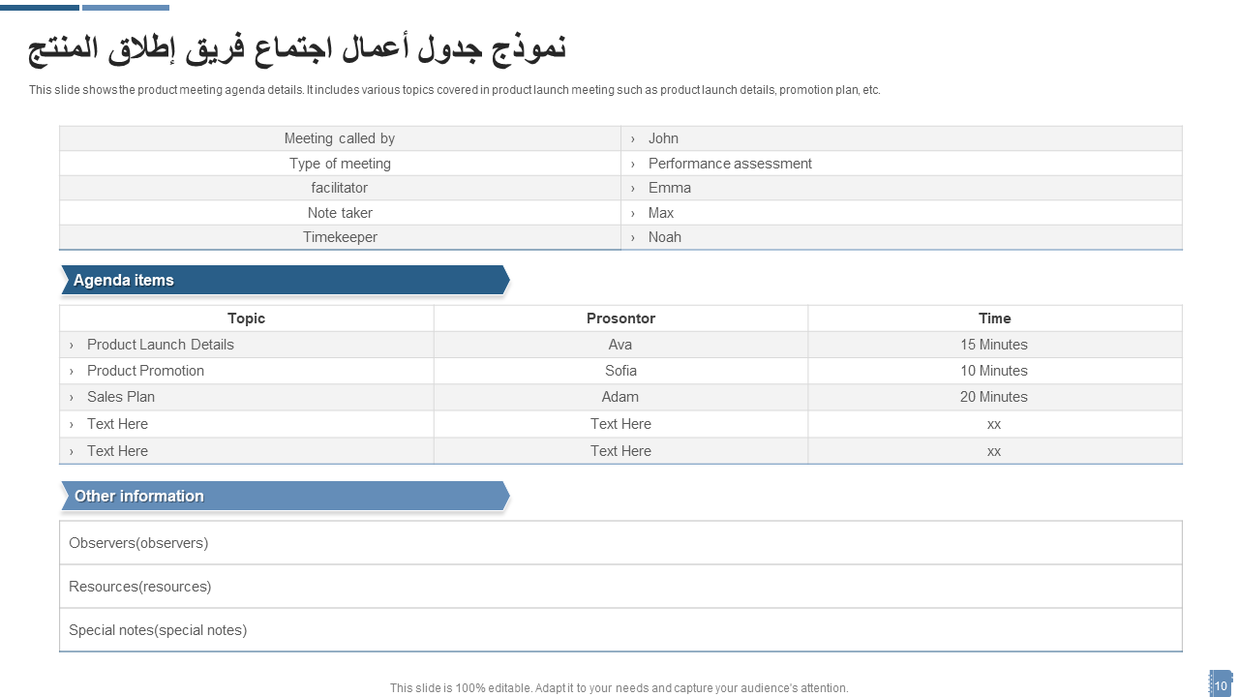The width and height of the screenshot is (1239, 697).
Task: Select the slide description subtitle text
Action: pyautogui.click(x=455, y=90)
